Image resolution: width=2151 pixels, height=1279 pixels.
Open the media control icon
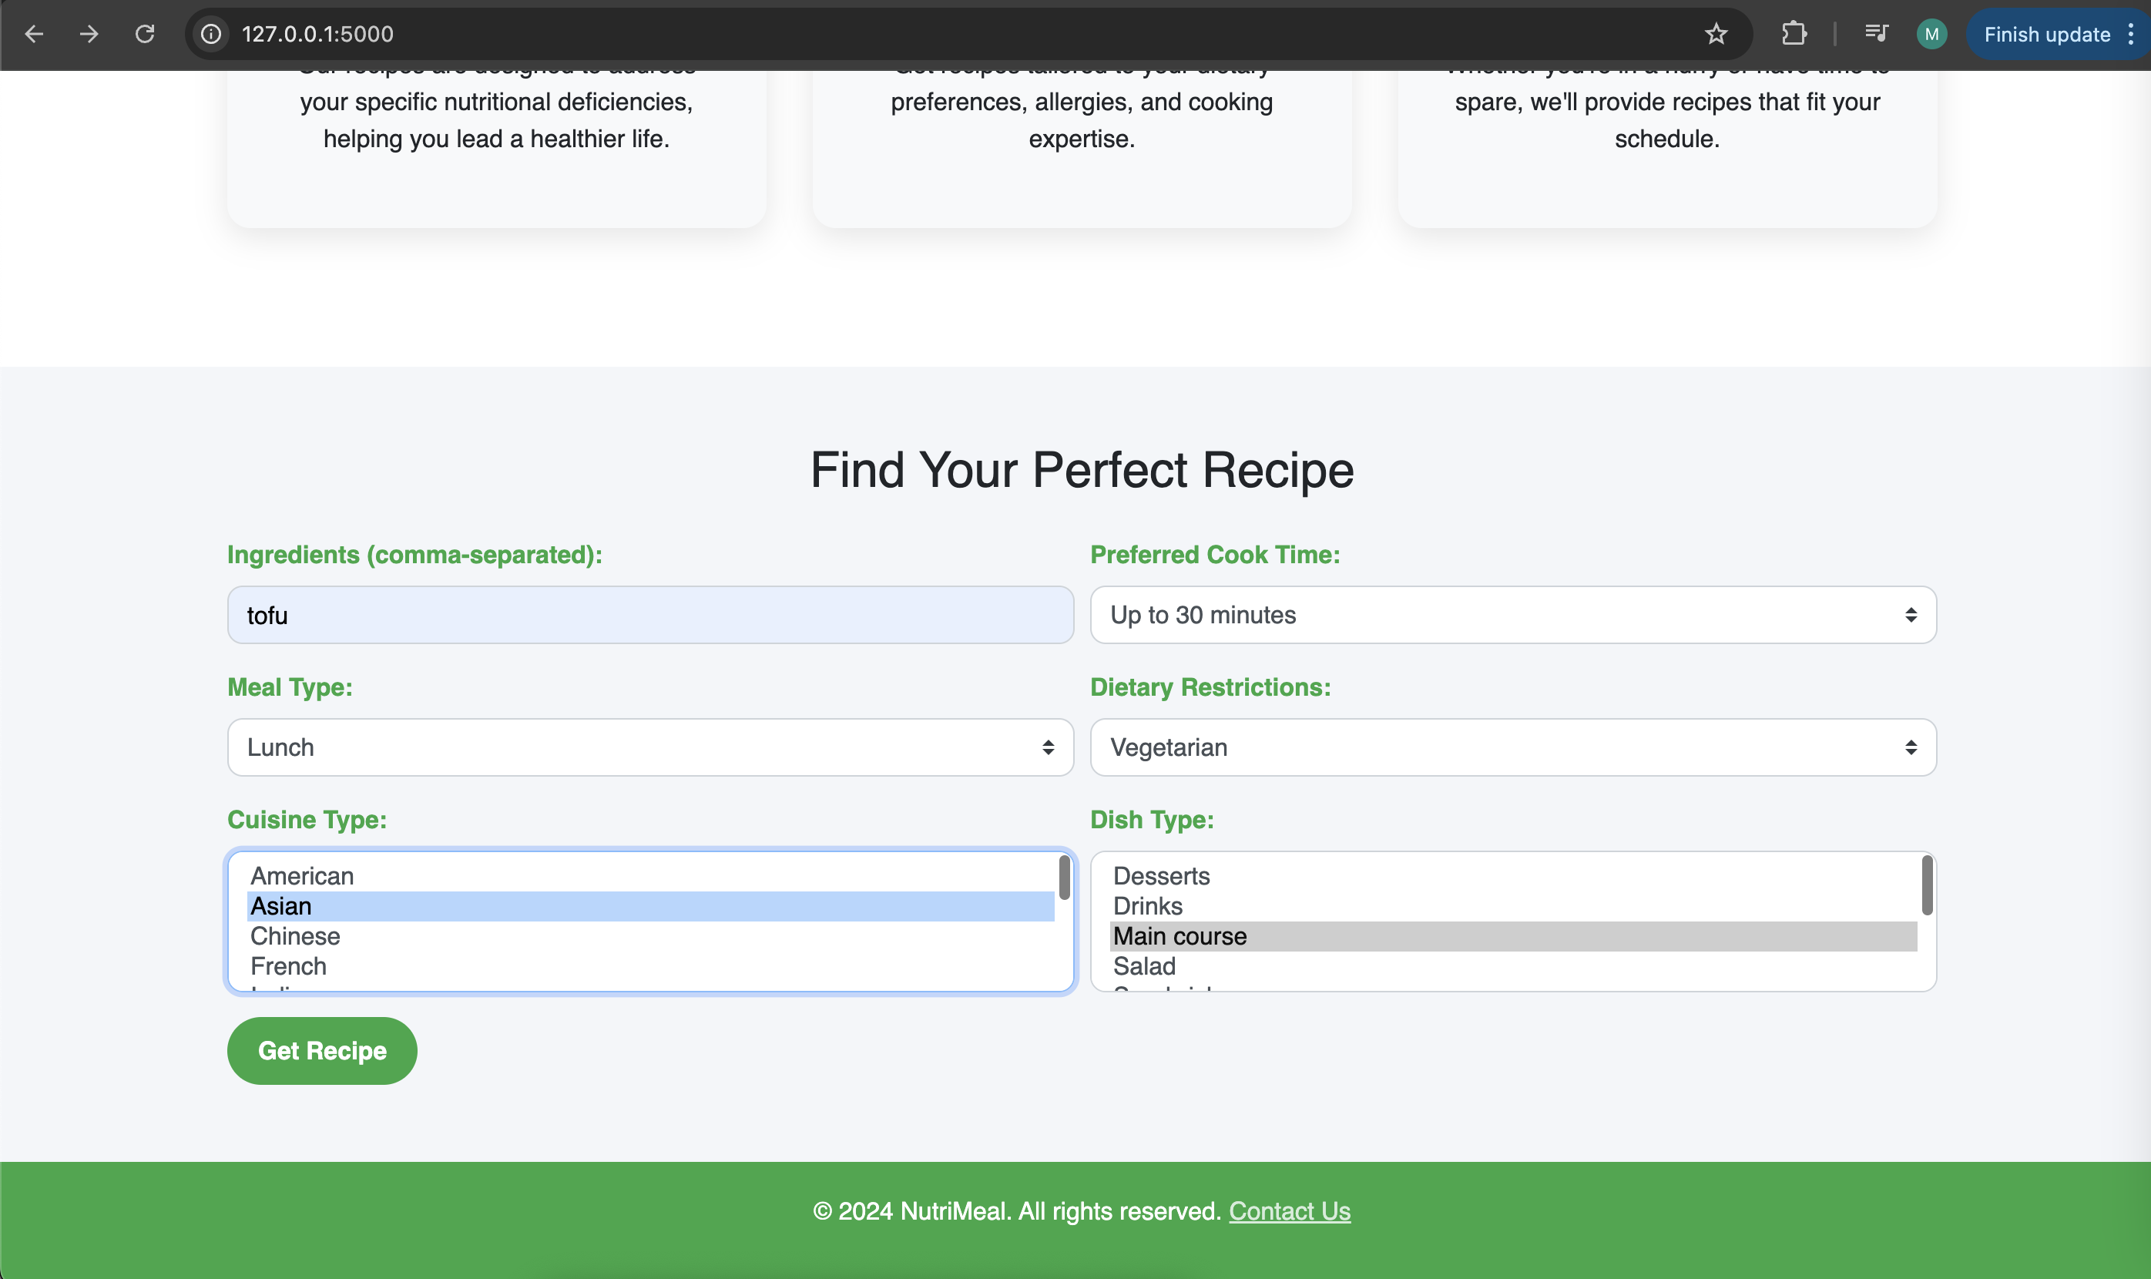tap(1876, 34)
